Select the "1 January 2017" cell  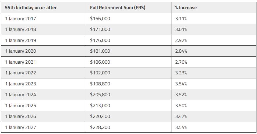pos(20,19)
